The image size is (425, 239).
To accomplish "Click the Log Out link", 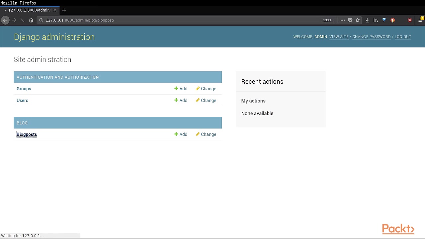I will [403, 37].
